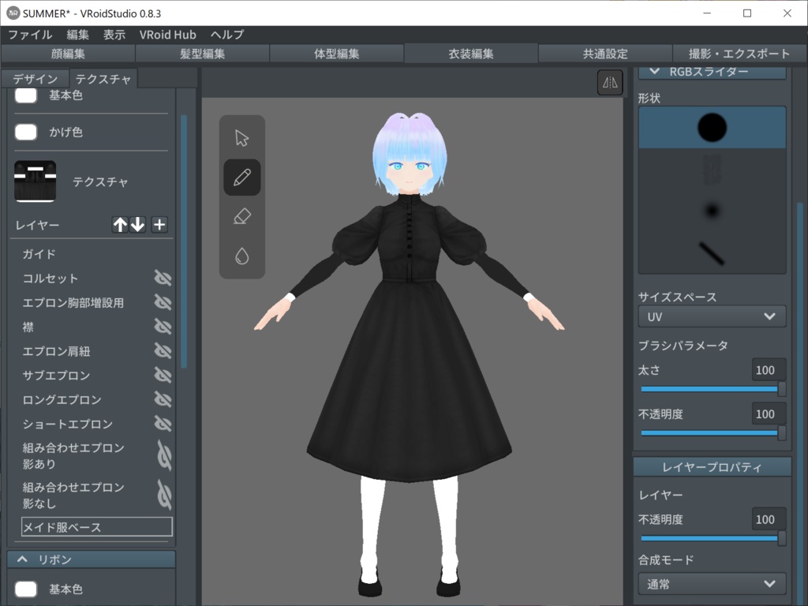Add a new layer with the plus icon
The width and height of the screenshot is (808, 606).
tap(159, 224)
